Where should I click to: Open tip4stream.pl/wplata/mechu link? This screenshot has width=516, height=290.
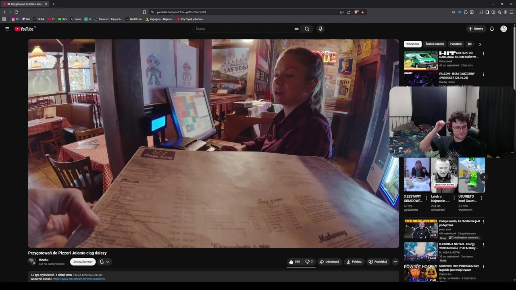pos(79,279)
